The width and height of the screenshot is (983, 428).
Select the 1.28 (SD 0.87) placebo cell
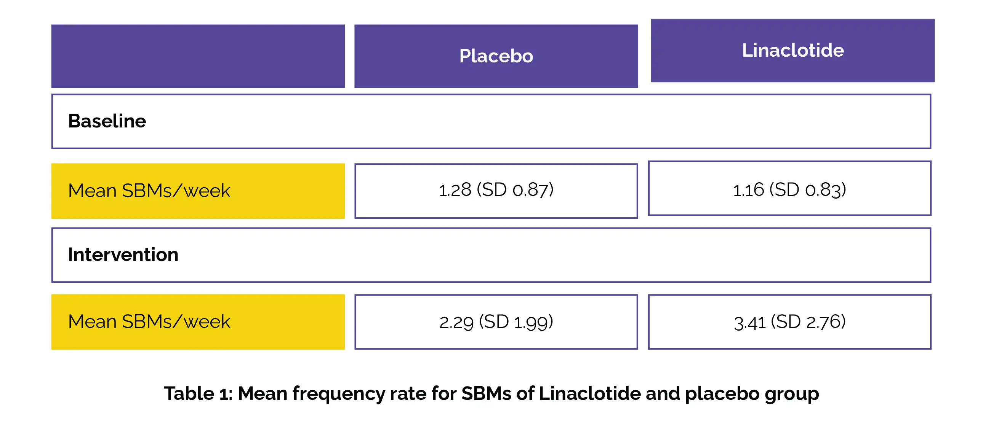tap(496, 191)
